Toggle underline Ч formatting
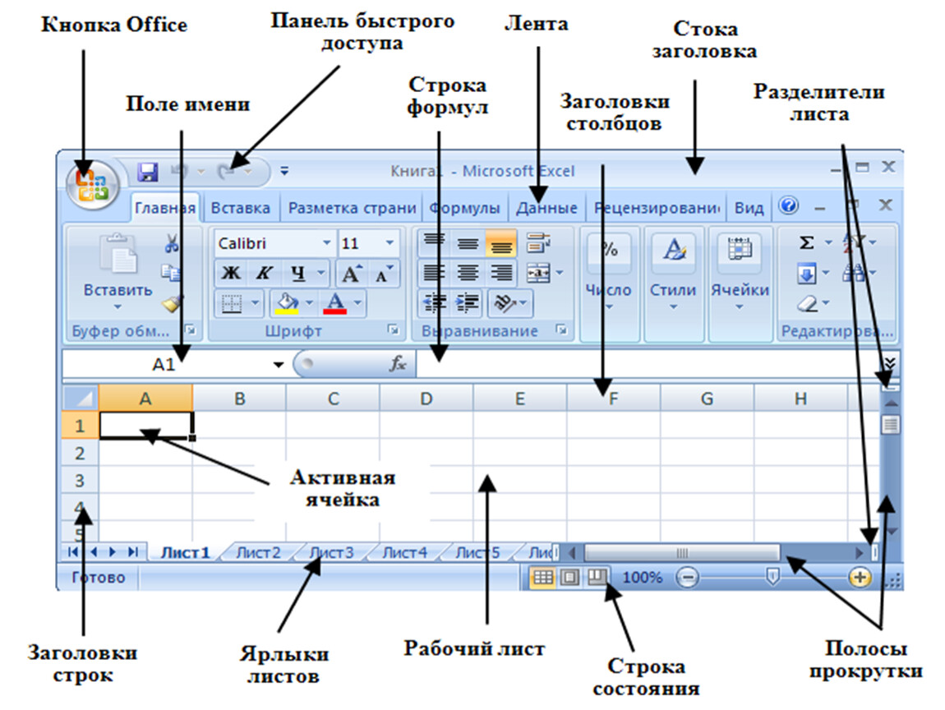Viewport: 945px width, 710px height. click(297, 273)
